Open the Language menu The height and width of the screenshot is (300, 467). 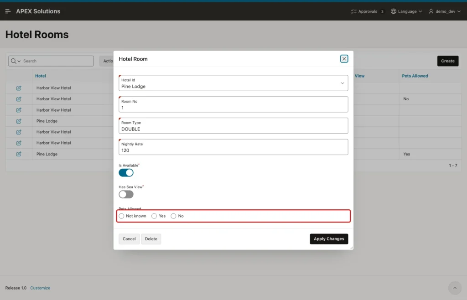click(x=406, y=11)
